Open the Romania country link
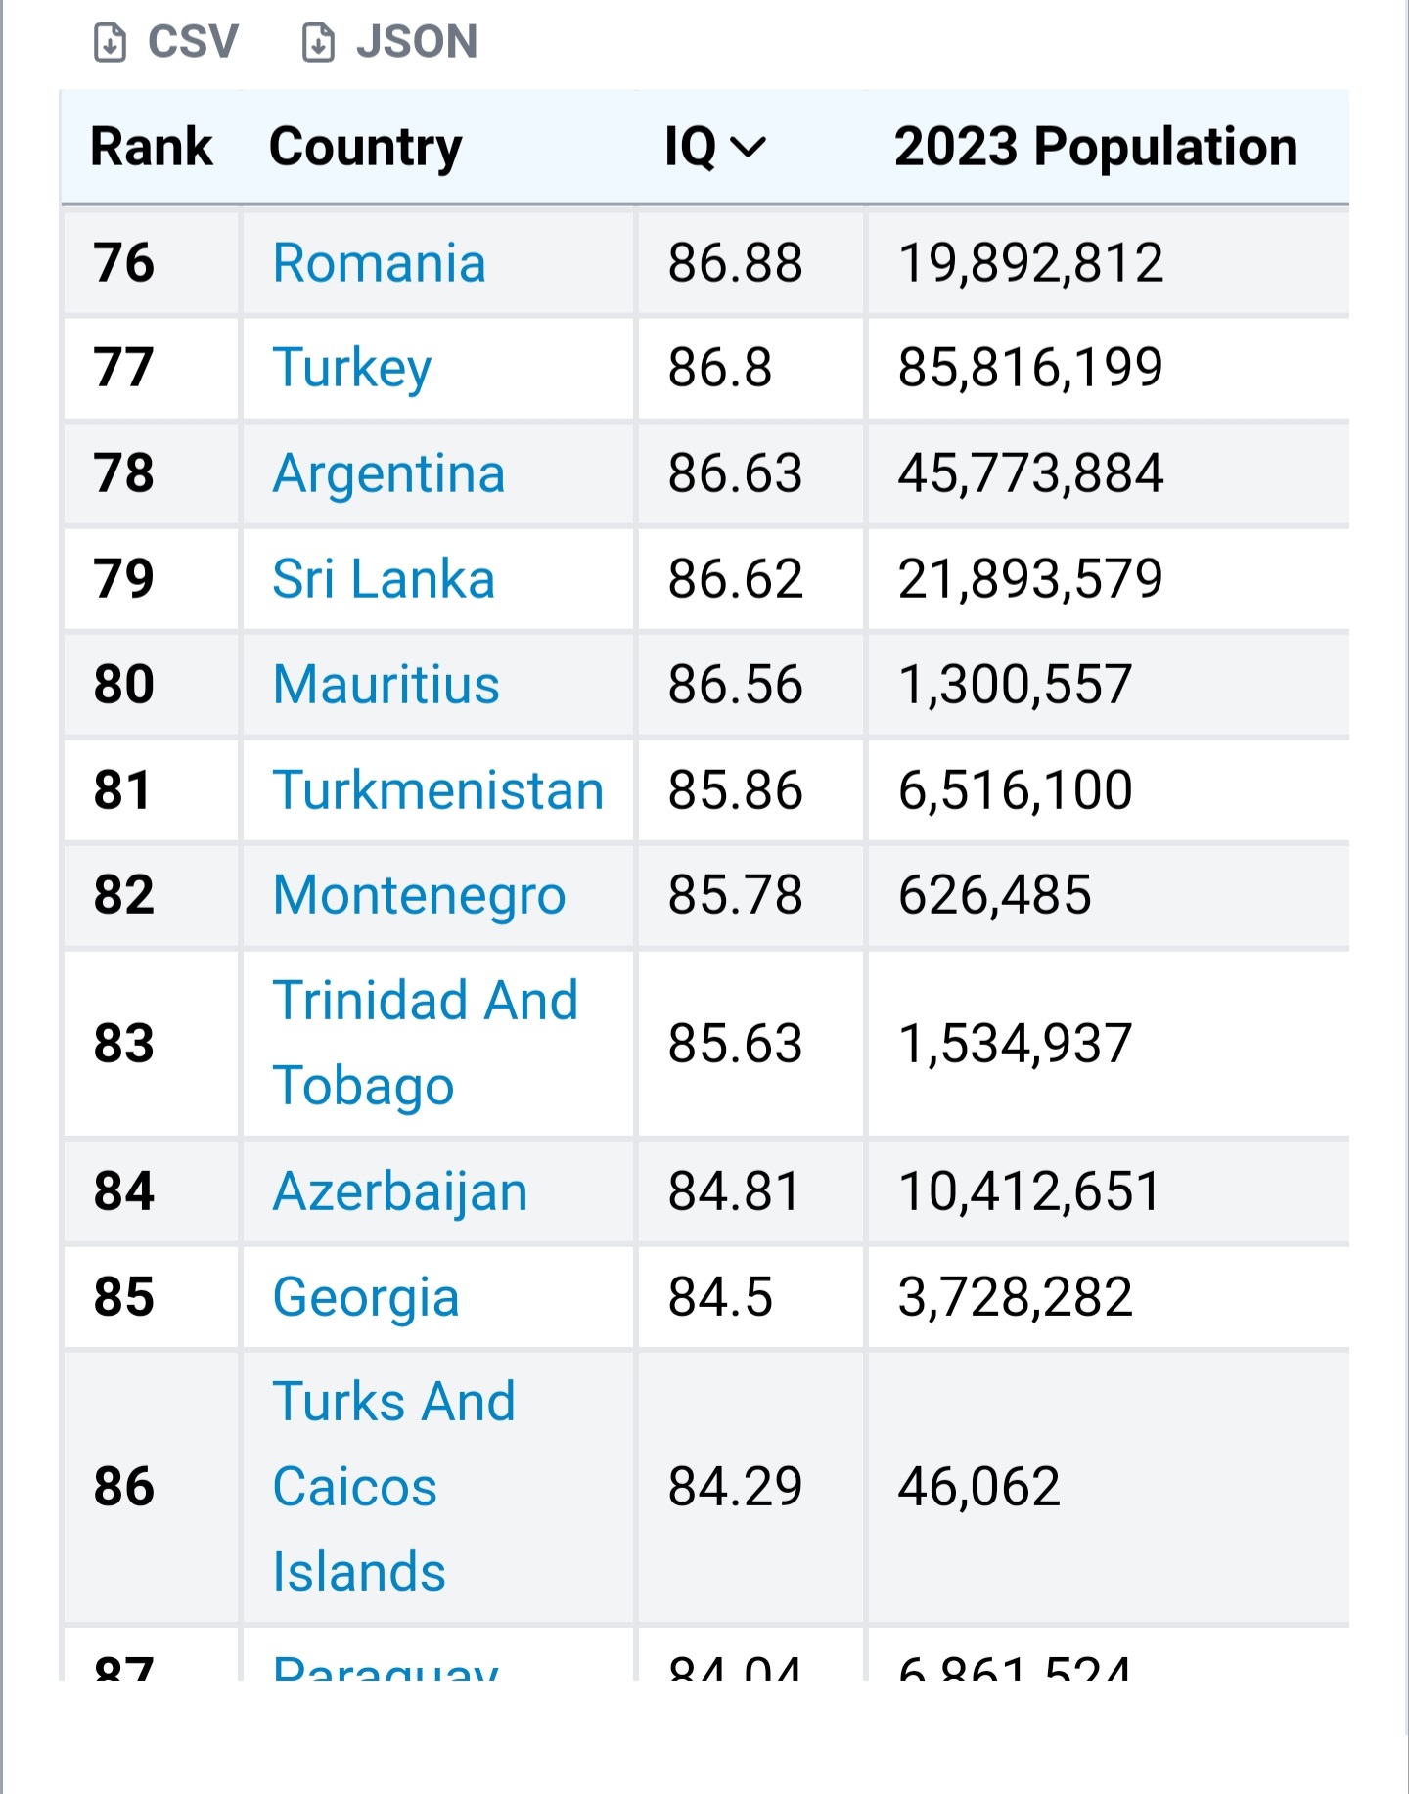 380,263
